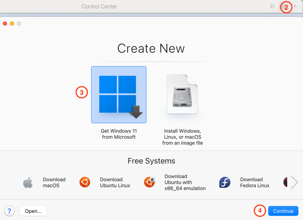This screenshot has height=220, width=303.
Task: Show more free systems with right chevron
Action: click(x=294, y=182)
